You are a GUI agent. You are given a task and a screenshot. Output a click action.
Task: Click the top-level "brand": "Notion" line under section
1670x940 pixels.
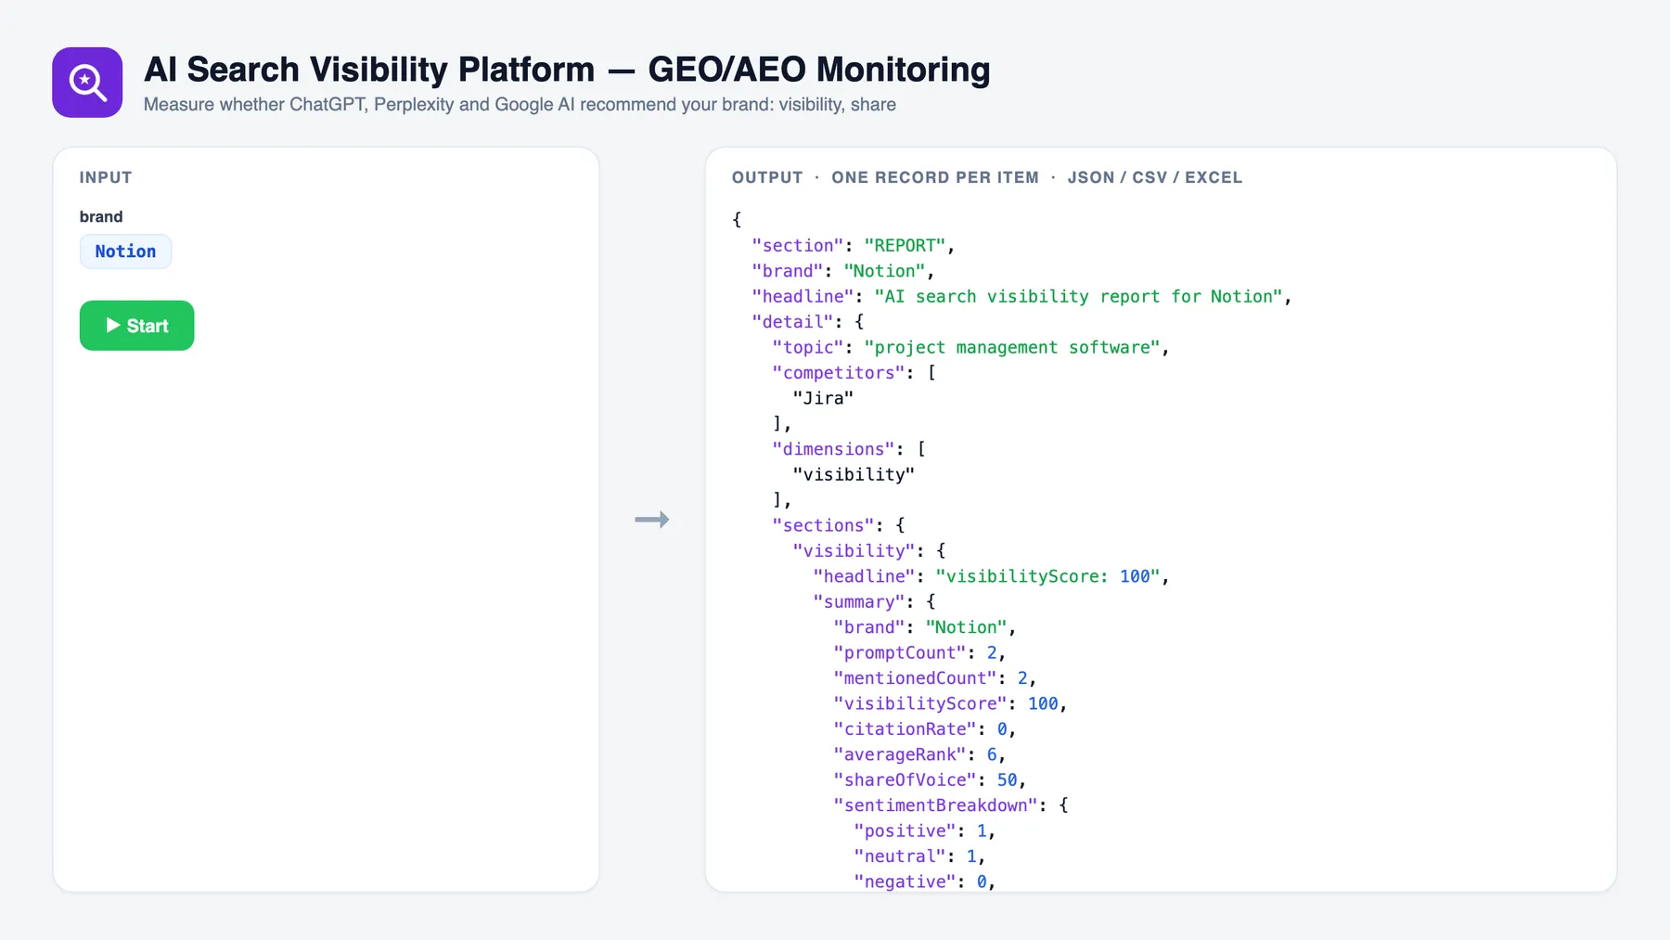[842, 271]
